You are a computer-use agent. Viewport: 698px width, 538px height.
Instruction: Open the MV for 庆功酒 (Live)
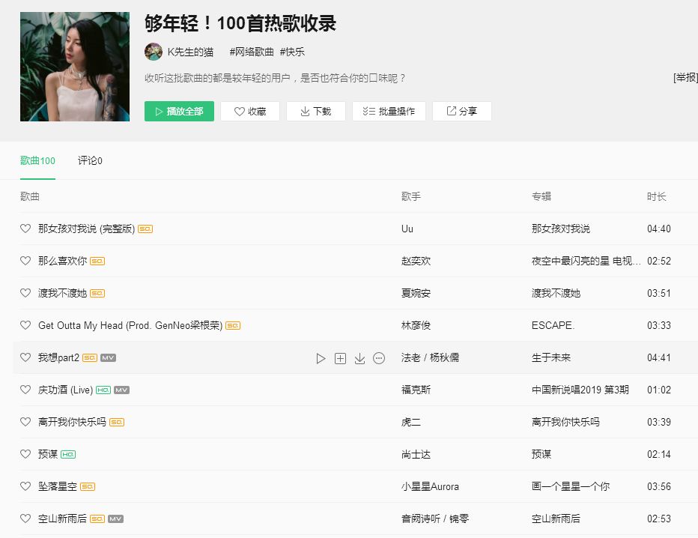coord(121,390)
